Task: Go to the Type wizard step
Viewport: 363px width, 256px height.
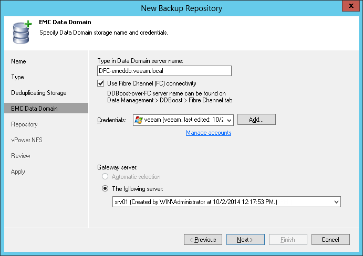Action: (x=17, y=77)
